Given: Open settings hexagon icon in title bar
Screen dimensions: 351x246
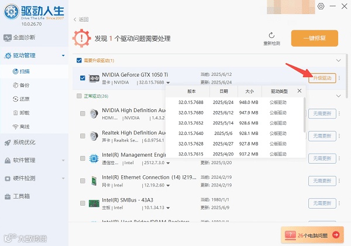Looking at the screenshot, I should (x=321, y=6).
